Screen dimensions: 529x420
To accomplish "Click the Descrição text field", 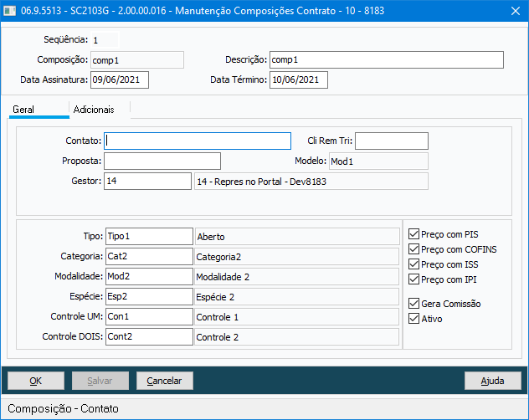I will 387,60.
